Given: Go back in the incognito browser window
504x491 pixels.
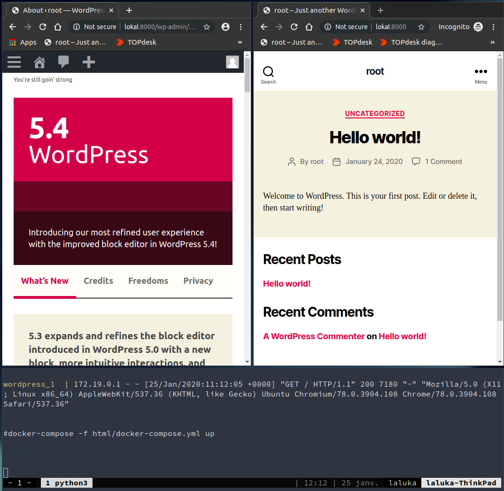Looking at the screenshot, I should click(264, 27).
